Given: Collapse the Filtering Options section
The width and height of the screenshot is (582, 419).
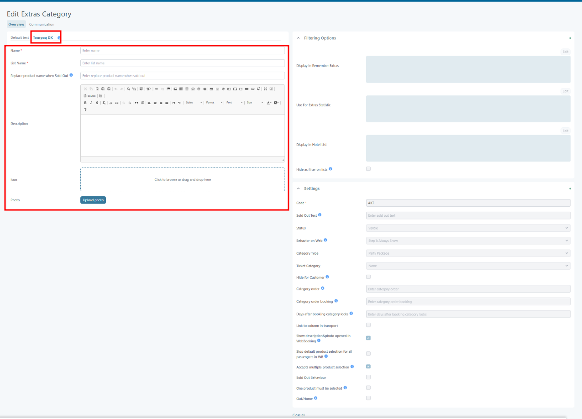Looking at the screenshot, I should (299, 38).
